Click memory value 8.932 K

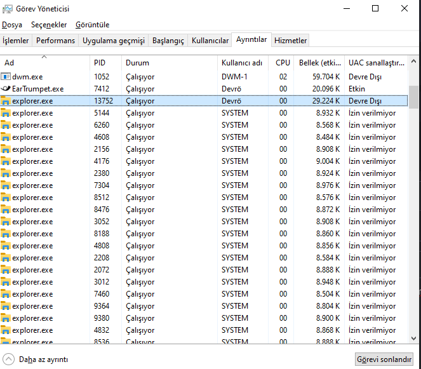[328, 113]
